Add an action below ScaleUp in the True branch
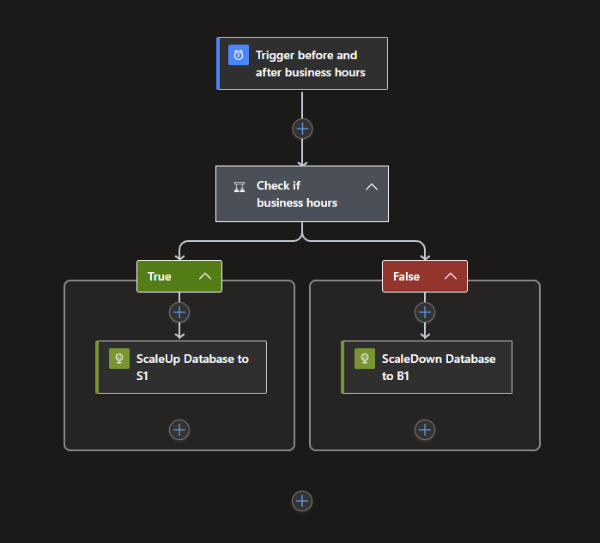Viewport: 600px width, 543px height. (x=179, y=430)
